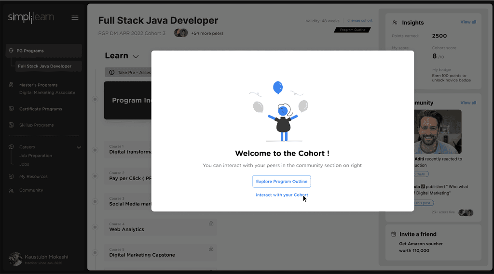This screenshot has height=274, width=494.
Task: Click the Take Pre-Assessment banner
Action: pos(128,72)
